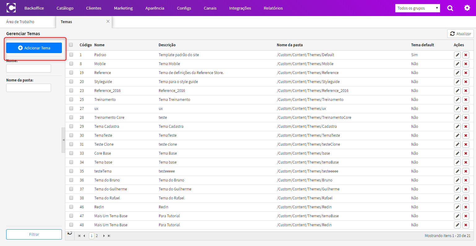Screen dimensions: 476x246
Task: Delete the Tema do Bruno row
Action: click(x=466, y=180)
